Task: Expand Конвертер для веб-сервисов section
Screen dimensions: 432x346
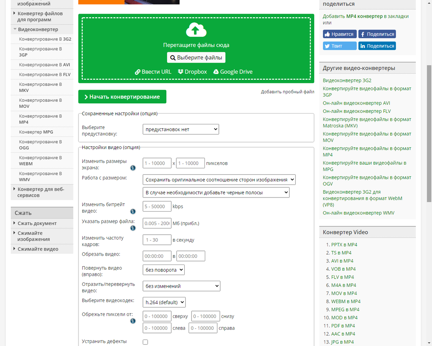Action: pyautogui.click(x=42, y=192)
